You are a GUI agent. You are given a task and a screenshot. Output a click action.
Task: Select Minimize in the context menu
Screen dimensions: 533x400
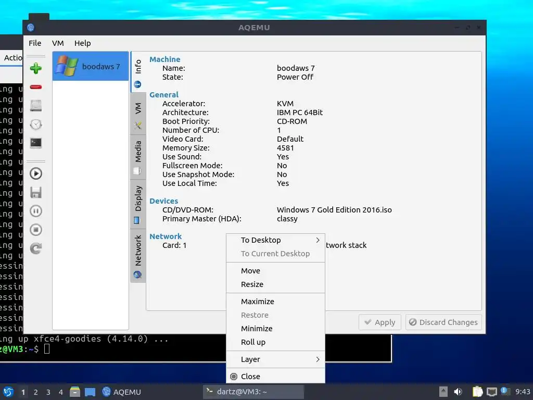click(275, 329)
